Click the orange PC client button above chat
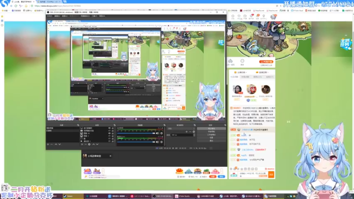Image resolution: width=354 pixels, height=199 pixels. (266, 61)
